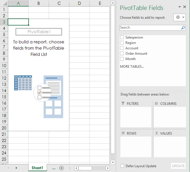Click the horizontal scrollbar thumb

click(x=85, y=168)
